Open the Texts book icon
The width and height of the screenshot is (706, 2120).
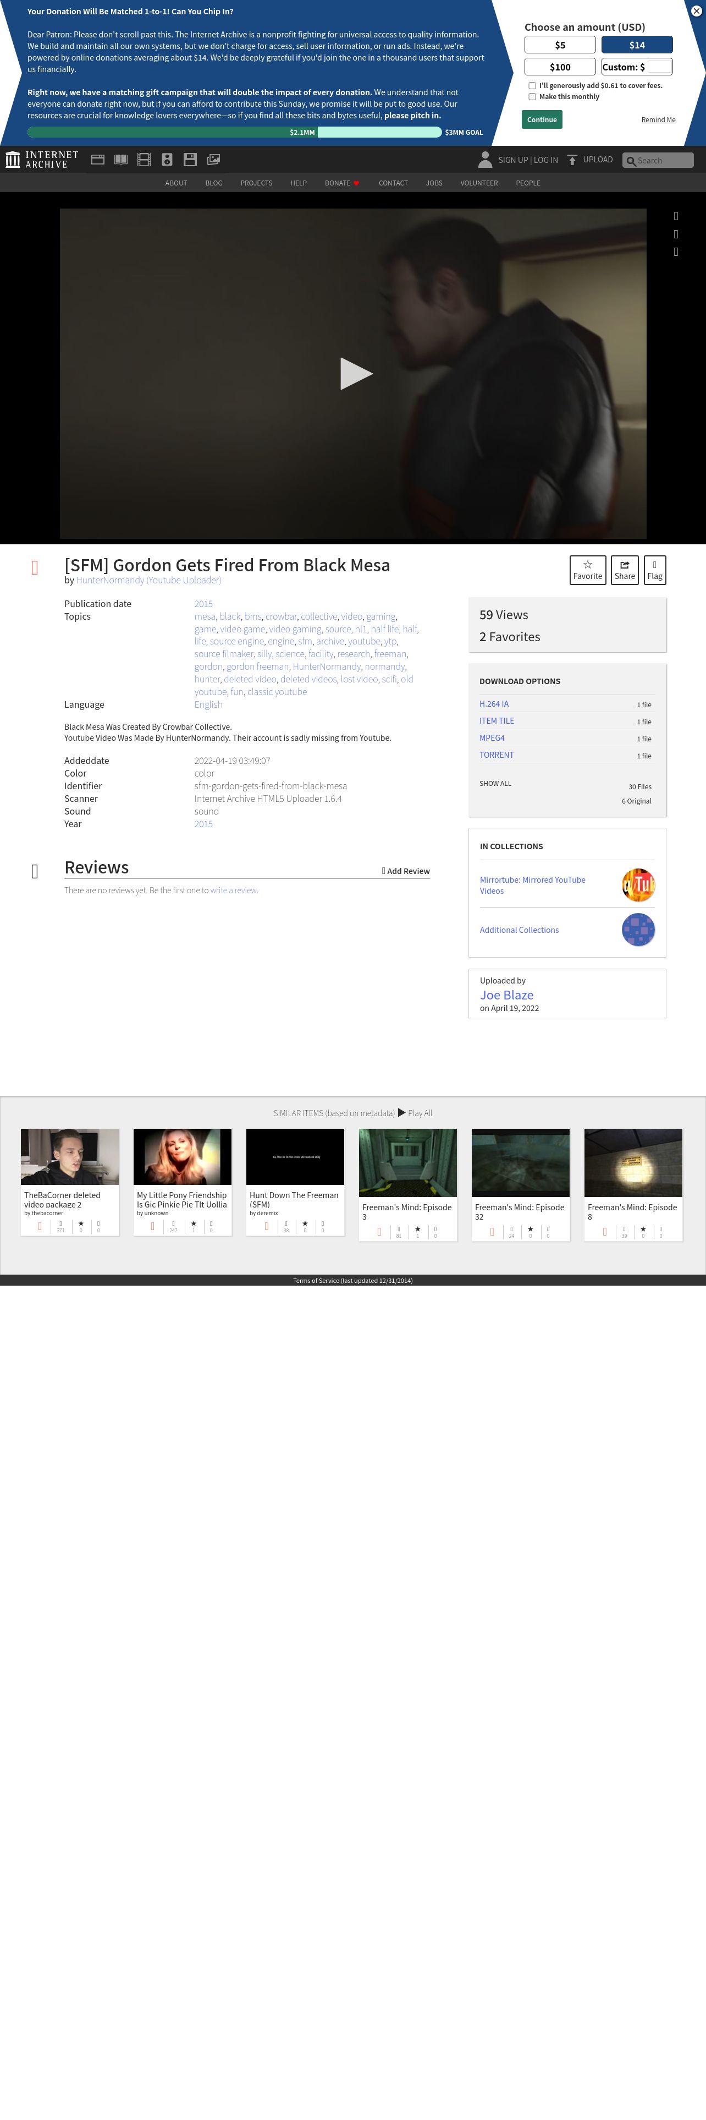coord(121,160)
